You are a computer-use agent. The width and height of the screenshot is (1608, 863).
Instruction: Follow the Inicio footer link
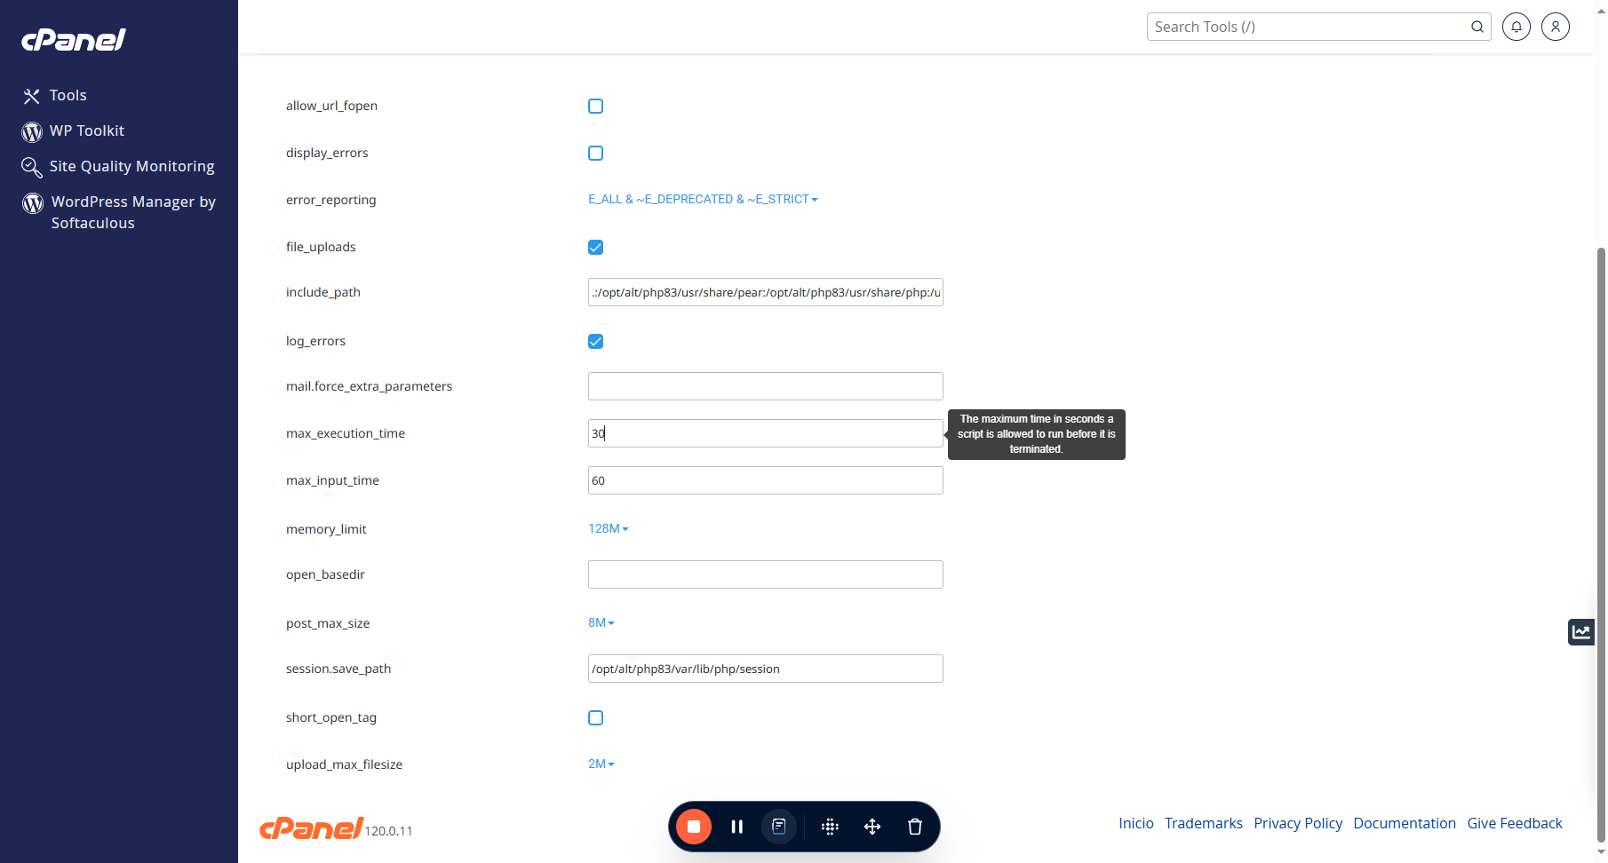tap(1136, 823)
